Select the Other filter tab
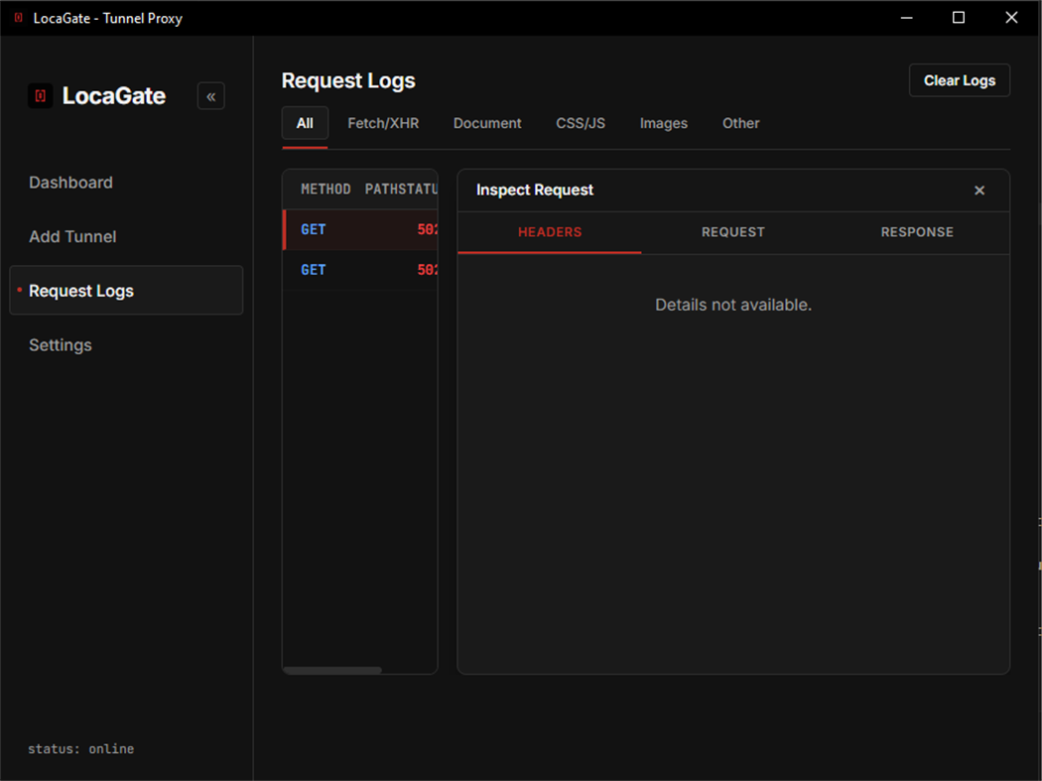This screenshot has height=781, width=1042. click(740, 123)
